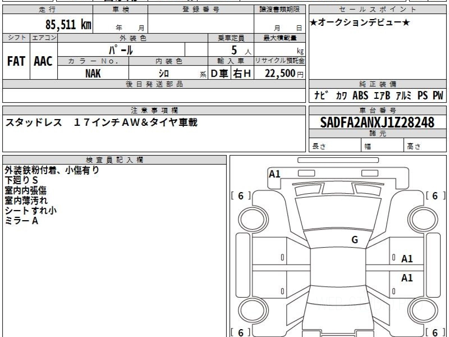
Task: Click the seating capacity value 5 人
Action: click(241, 50)
